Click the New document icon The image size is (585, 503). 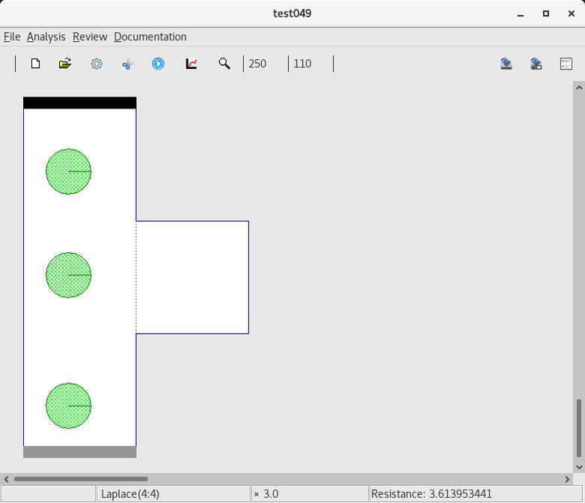(35, 64)
